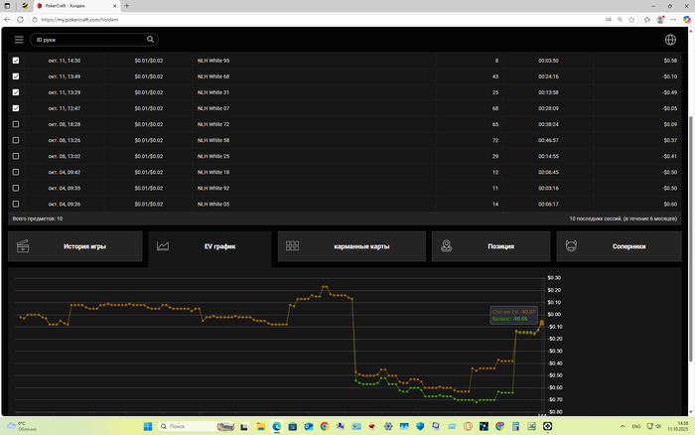
Task: Open Microsoft Store from the taskbar
Action: pyautogui.click(x=293, y=426)
